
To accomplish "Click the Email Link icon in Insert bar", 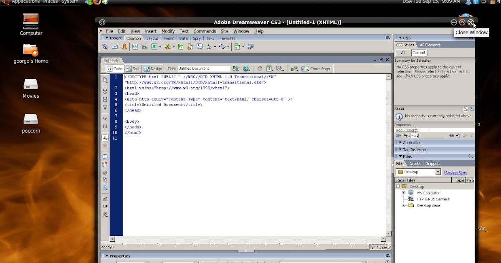I will click(115, 47).
